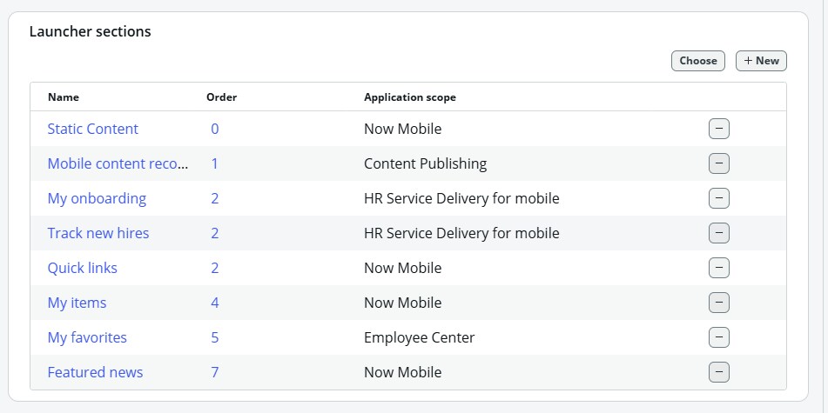Open the Quick links section
The height and width of the screenshot is (413, 828).
[82, 268]
